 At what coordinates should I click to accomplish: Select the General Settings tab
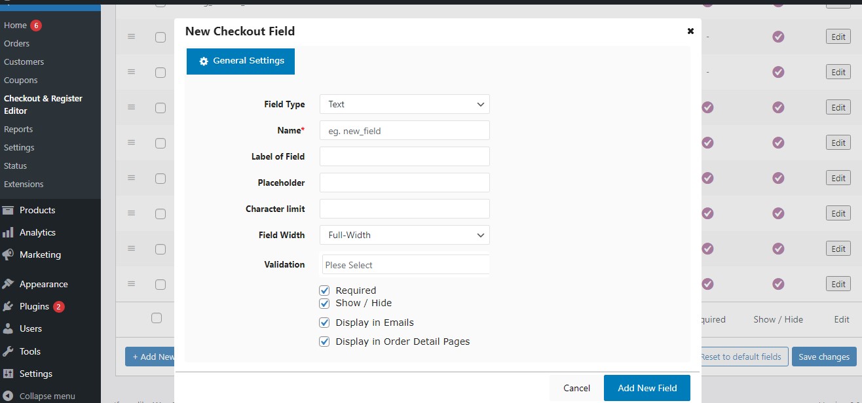click(240, 61)
